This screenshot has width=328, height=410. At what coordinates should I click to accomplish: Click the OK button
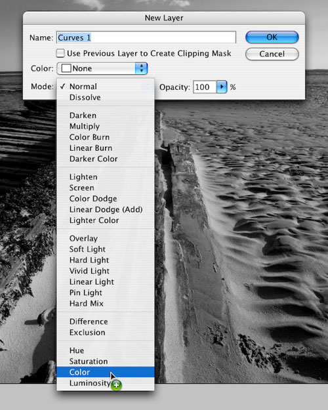point(272,37)
